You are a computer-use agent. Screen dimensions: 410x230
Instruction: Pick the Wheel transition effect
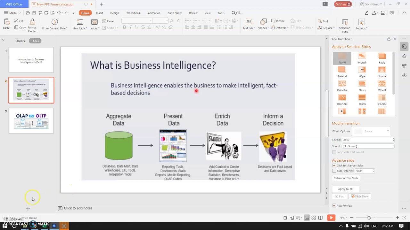click(382, 86)
